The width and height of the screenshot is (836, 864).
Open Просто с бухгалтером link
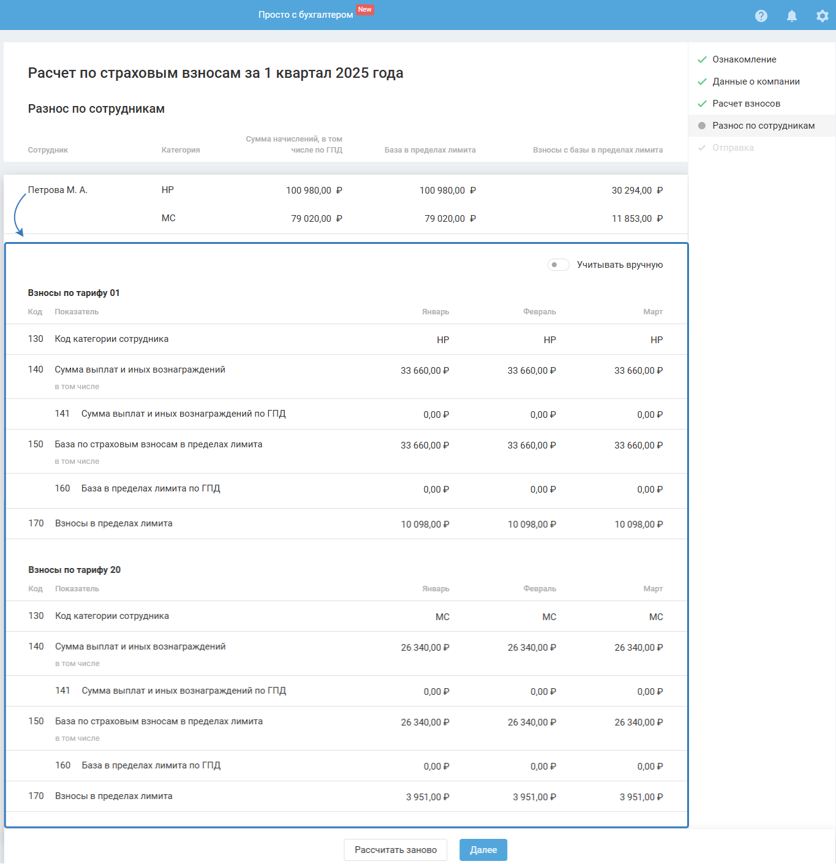click(x=305, y=15)
